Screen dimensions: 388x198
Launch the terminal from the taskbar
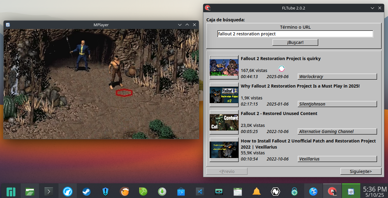[49, 192]
